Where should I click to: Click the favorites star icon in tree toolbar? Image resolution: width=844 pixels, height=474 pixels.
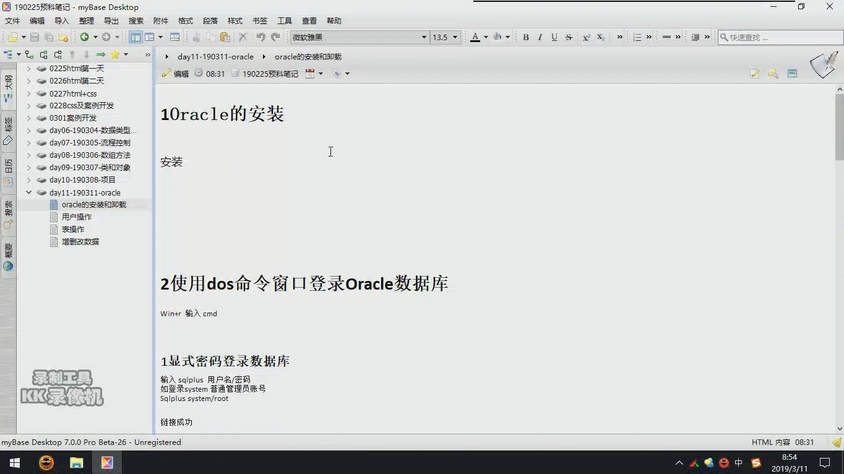[x=115, y=54]
